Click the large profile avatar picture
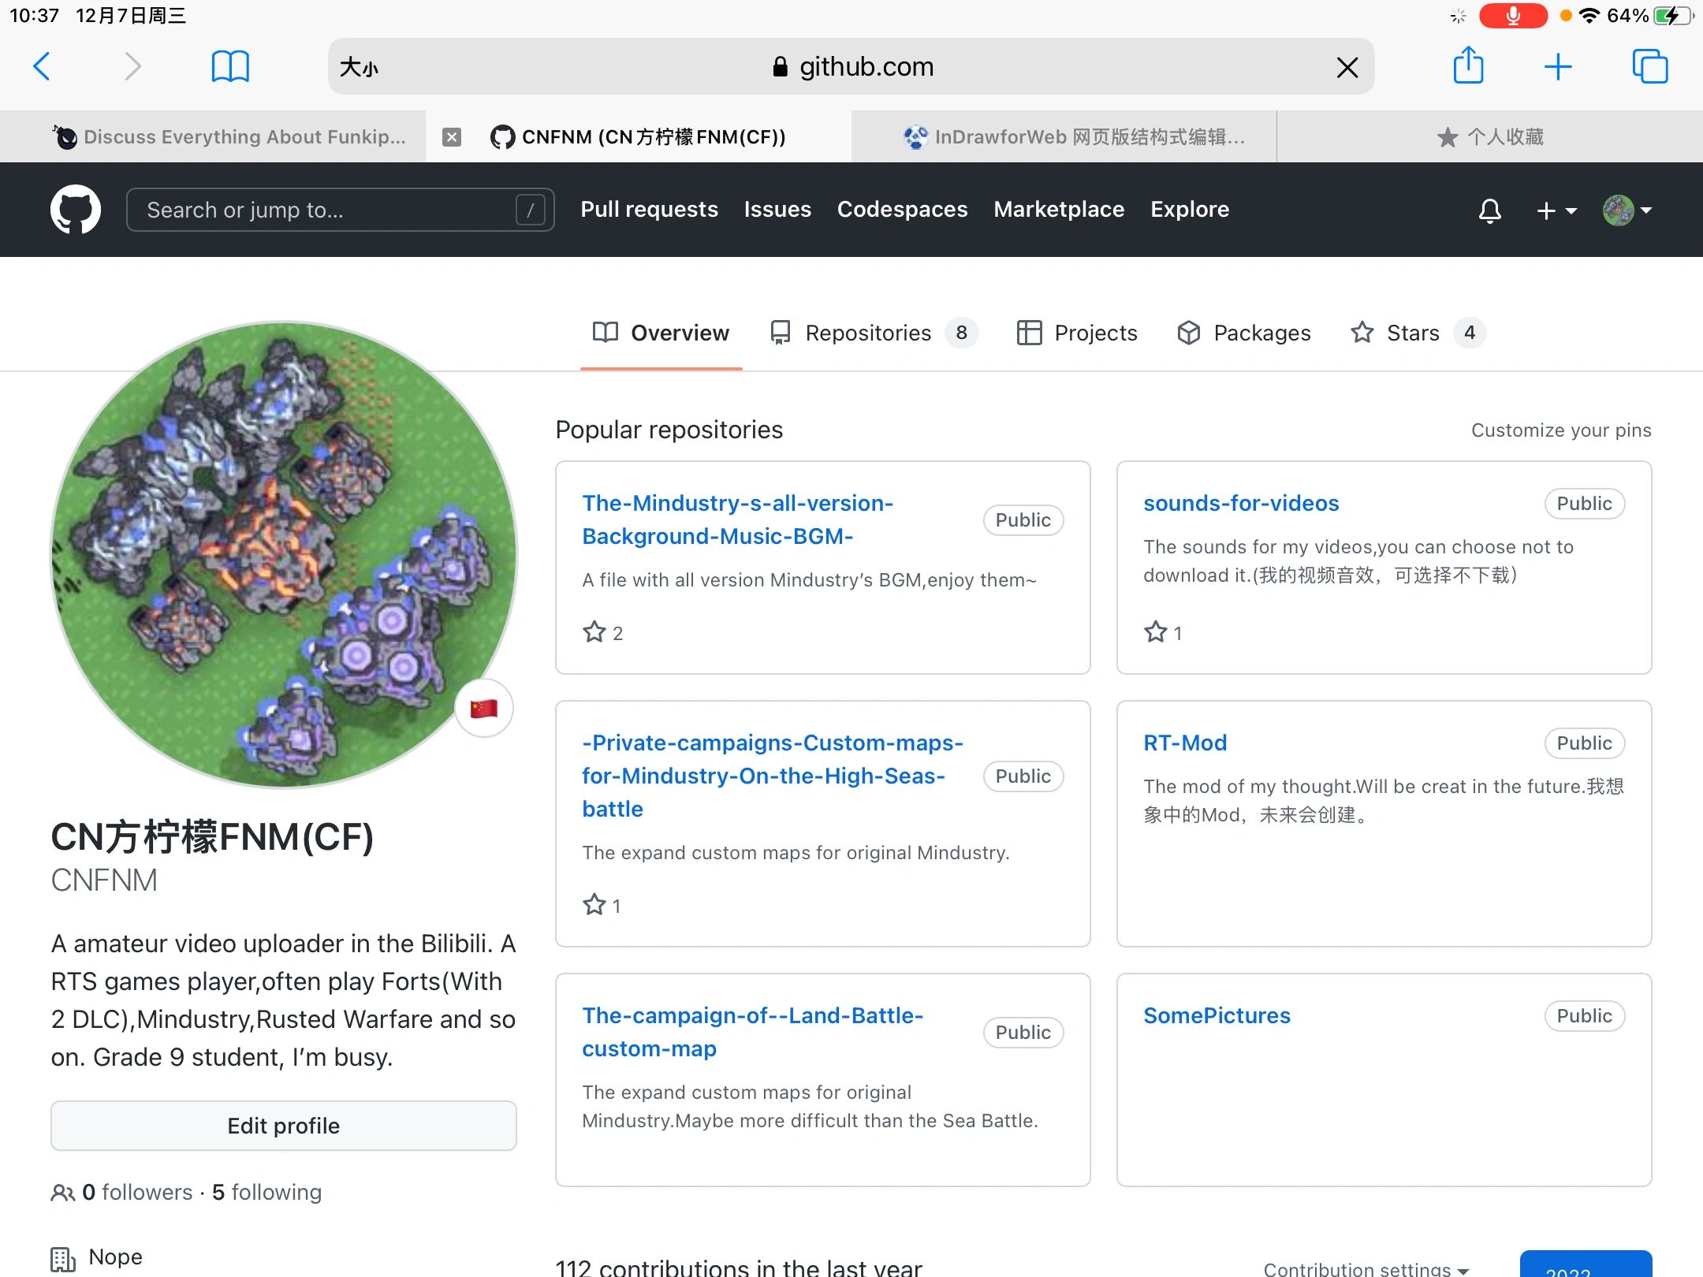This screenshot has height=1277, width=1703. (284, 554)
